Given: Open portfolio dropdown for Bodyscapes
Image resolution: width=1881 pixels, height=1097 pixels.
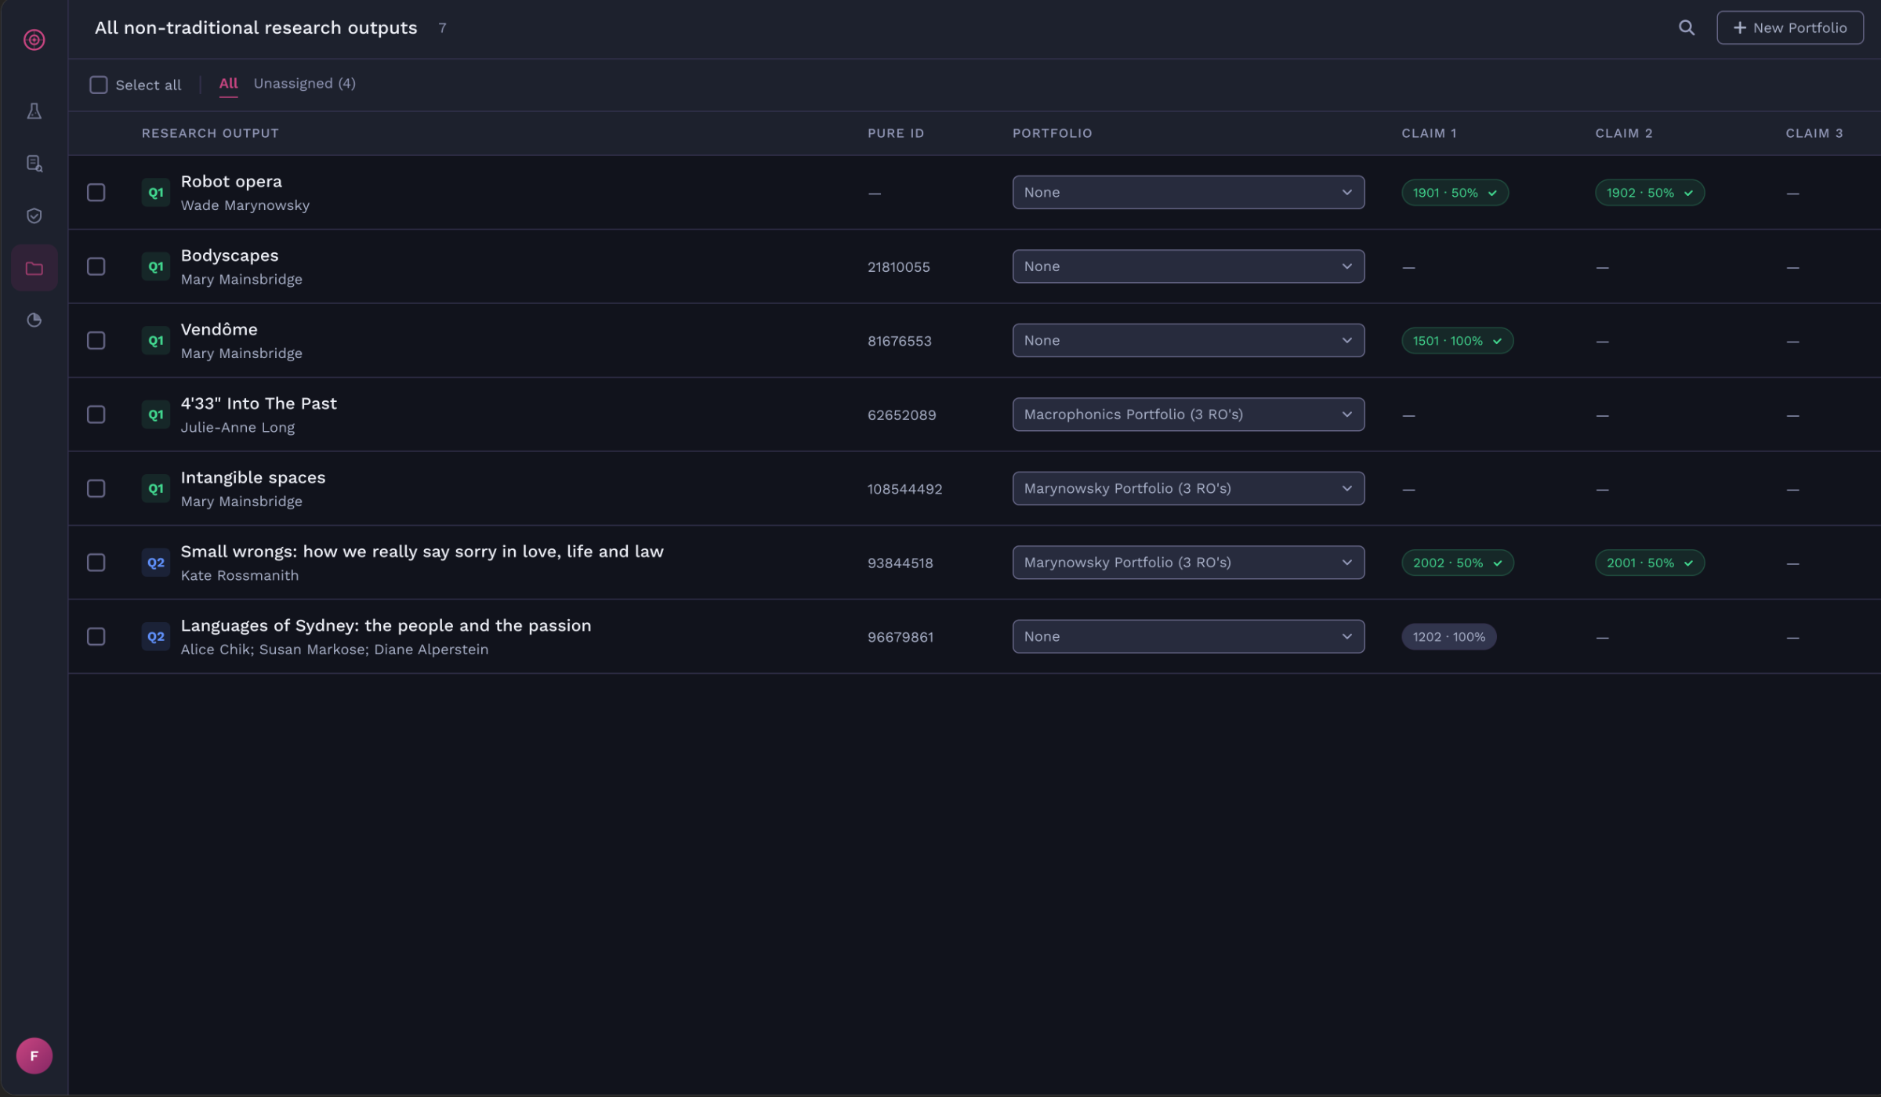Looking at the screenshot, I should [x=1187, y=266].
